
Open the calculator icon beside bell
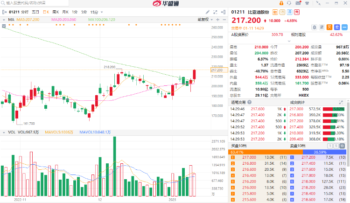pyautogui.click(x=322, y=27)
